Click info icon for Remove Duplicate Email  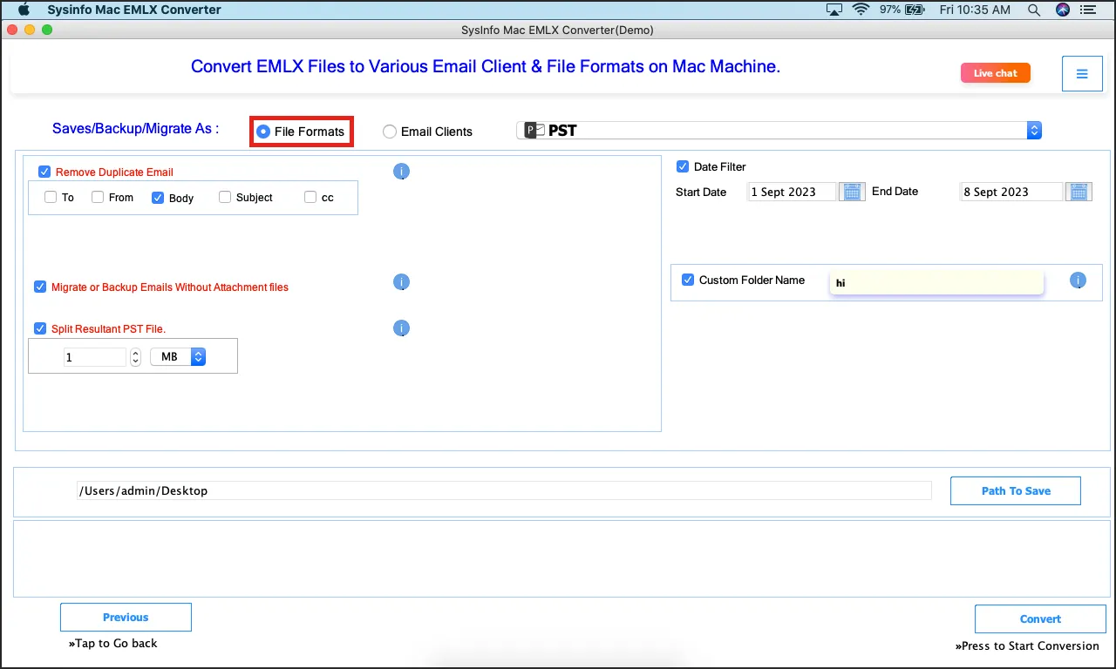401,172
